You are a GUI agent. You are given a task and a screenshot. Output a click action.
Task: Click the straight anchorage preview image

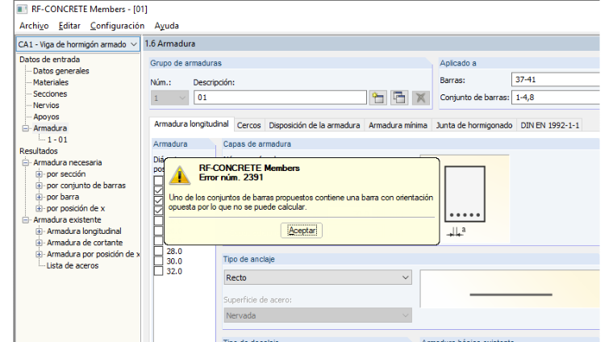point(510,289)
